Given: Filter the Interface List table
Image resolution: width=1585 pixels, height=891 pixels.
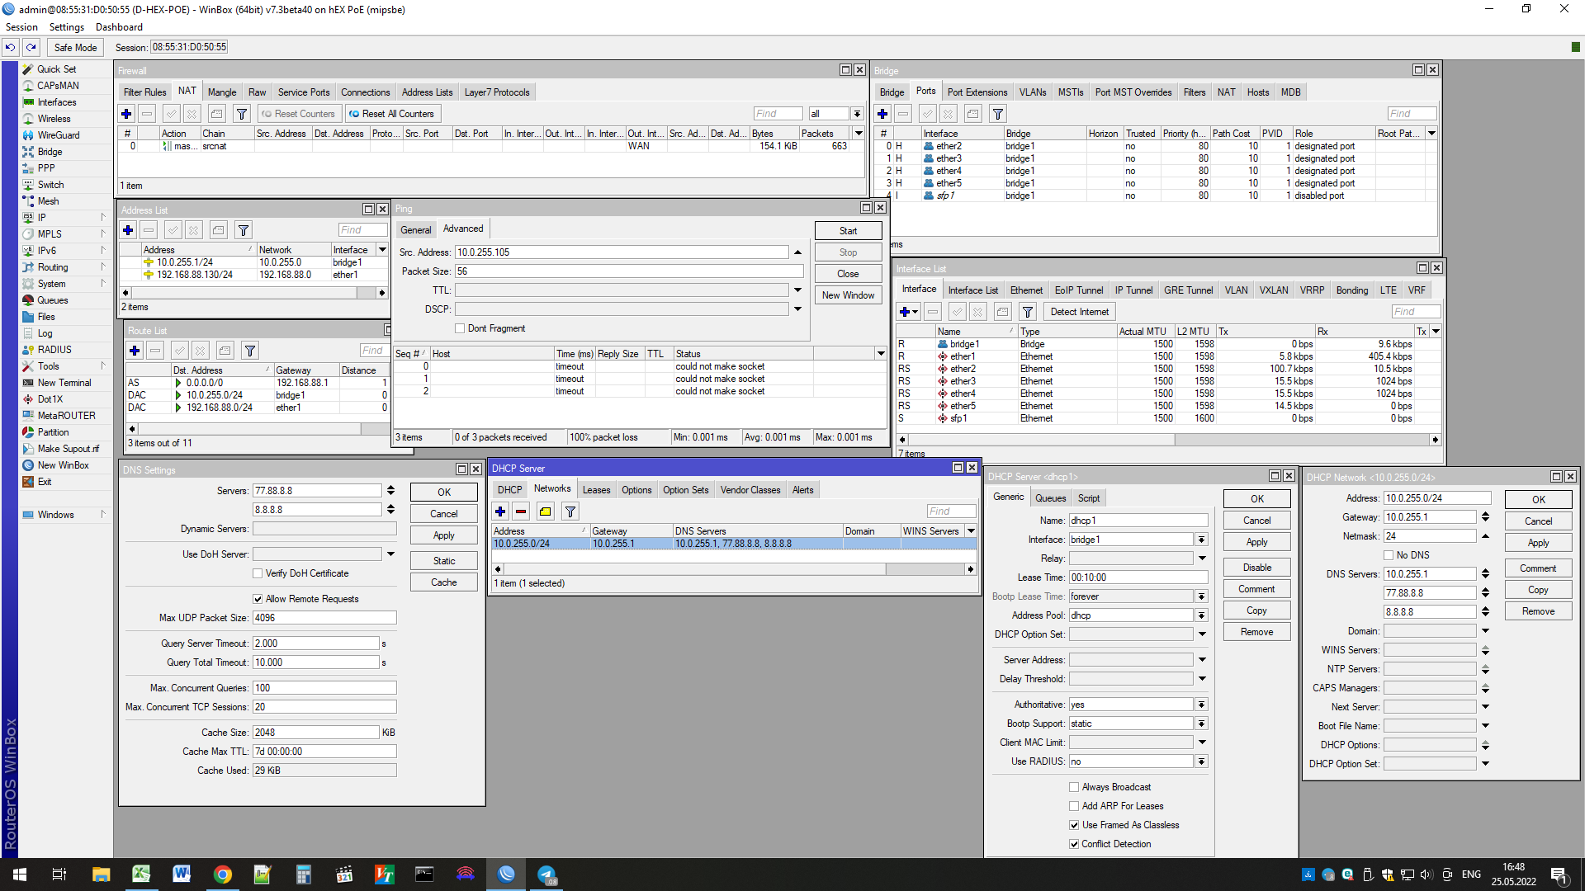Looking at the screenshot, I should [1028, 312].
